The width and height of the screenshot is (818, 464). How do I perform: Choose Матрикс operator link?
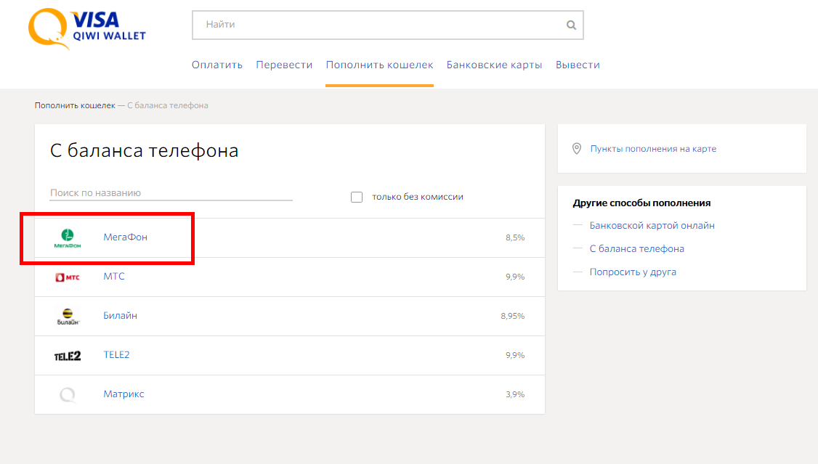[123, 394]
